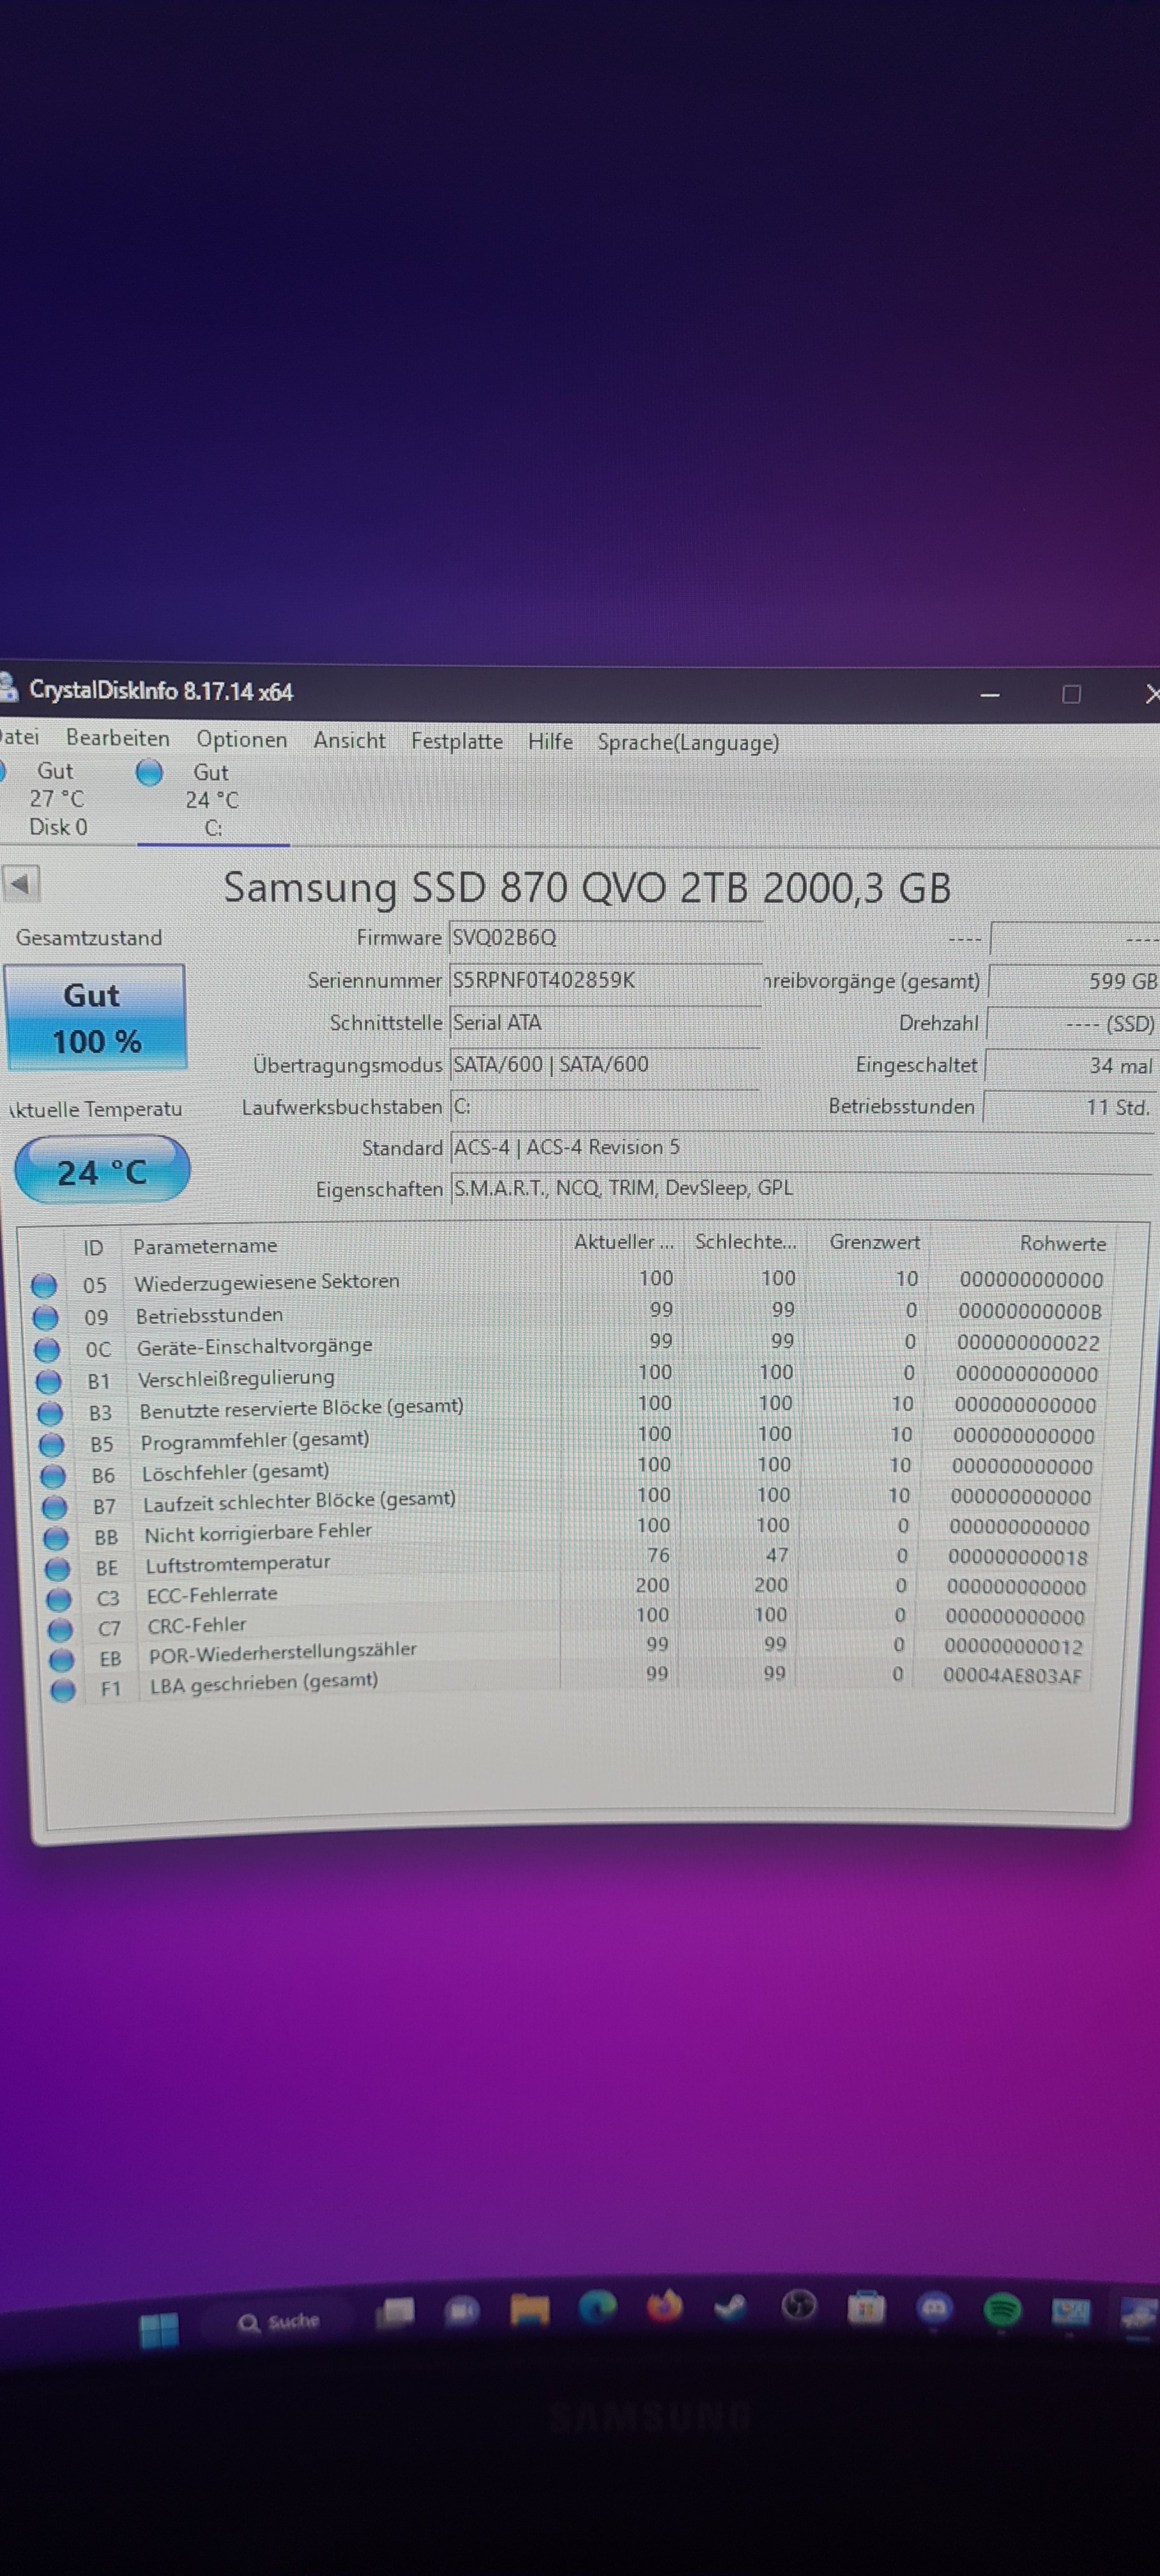Click the Eingeschaltet count 34 mal
The image size is (1160, 2576).
[x=1071, y=1066]
